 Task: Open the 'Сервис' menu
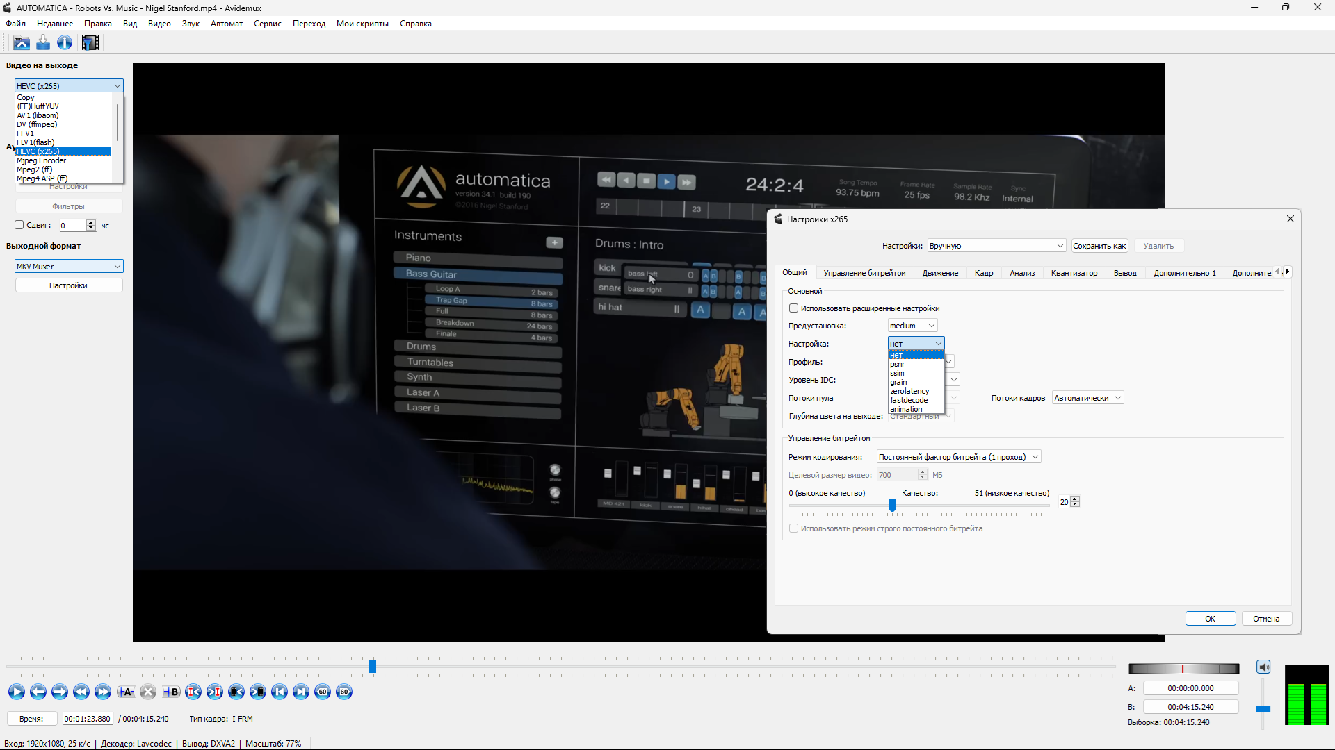pos(268,24)
